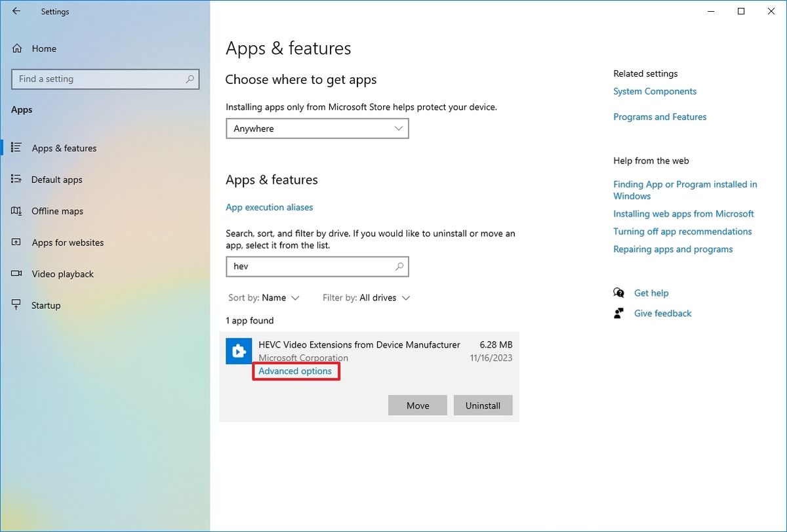Open Advanced options for HEVC Video Extensions
The height and width of the screenshot is (532, 787).
(295, 371)
